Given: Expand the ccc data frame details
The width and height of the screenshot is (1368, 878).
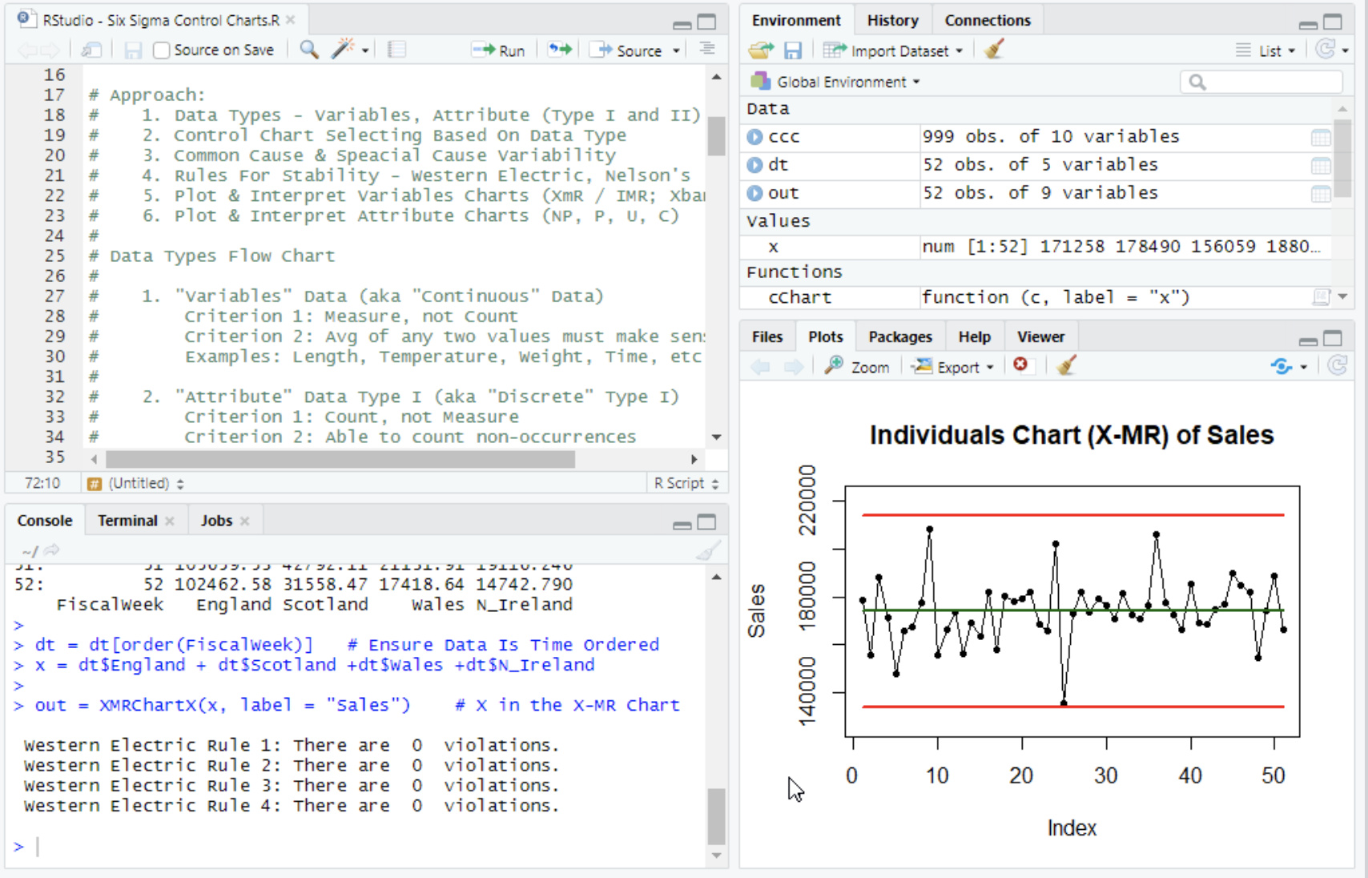Looking at the screenshot, I should click(754, 137).
